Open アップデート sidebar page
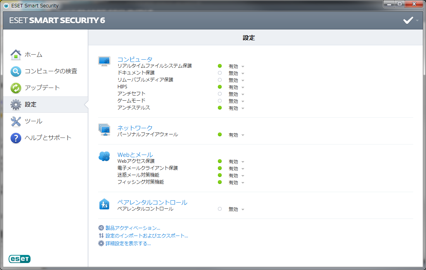 [x=46, y=88]
